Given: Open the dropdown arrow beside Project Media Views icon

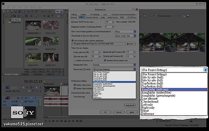Looking at the screenshot, I should click(61, 16).
